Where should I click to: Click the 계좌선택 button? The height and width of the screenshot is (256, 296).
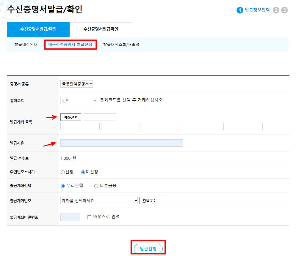click(71, 117)
